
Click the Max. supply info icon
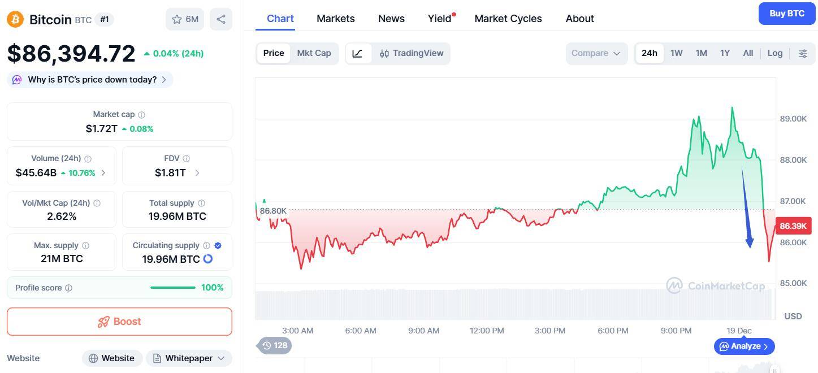[86, 246]
